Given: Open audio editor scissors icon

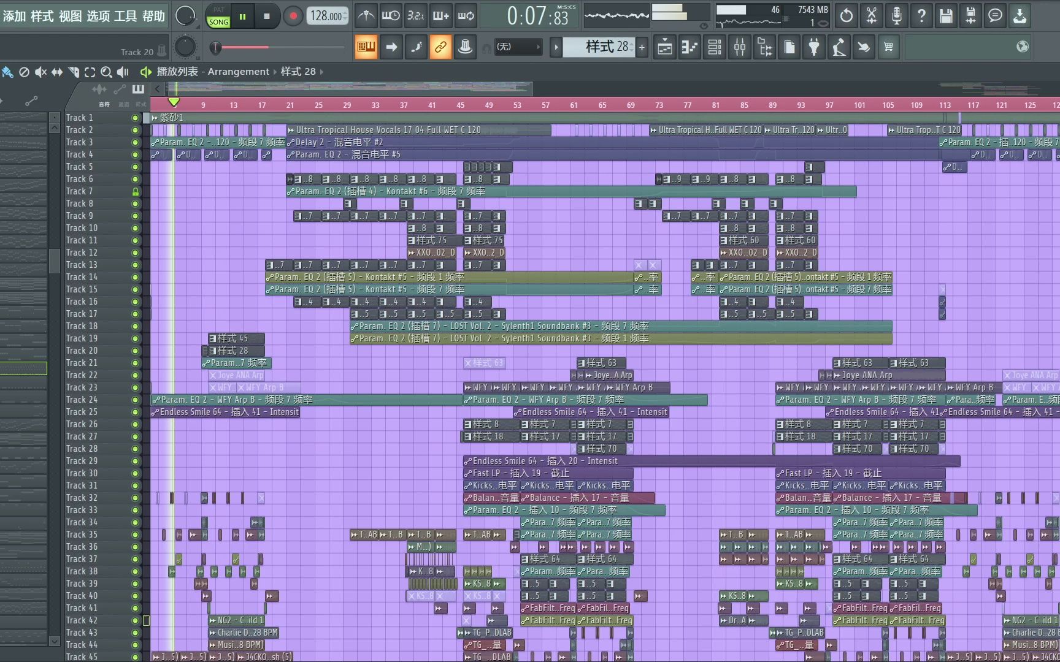Looking at the screenshot, I should [871, 16].
